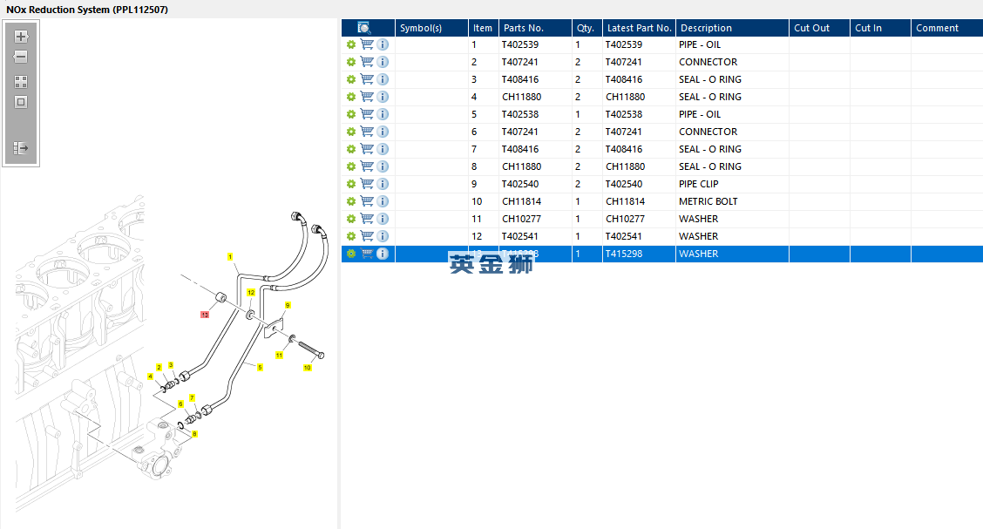Add selected T415298 washer to cart
Screen dimensions: 983x529
tap(368, 254)
